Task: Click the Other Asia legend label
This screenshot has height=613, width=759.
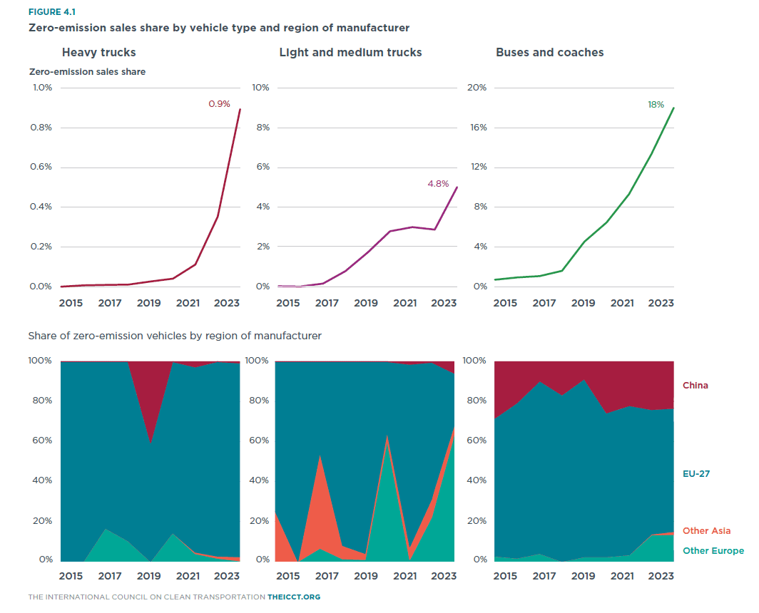Action: (x=706, y=531)
